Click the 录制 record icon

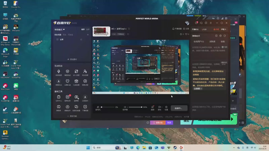159,107
